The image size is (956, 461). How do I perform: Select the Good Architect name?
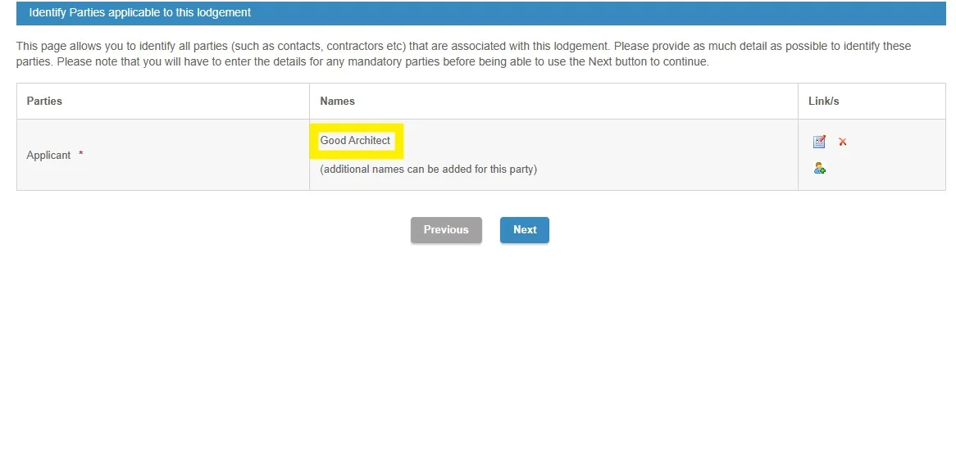tap(356, 141)
